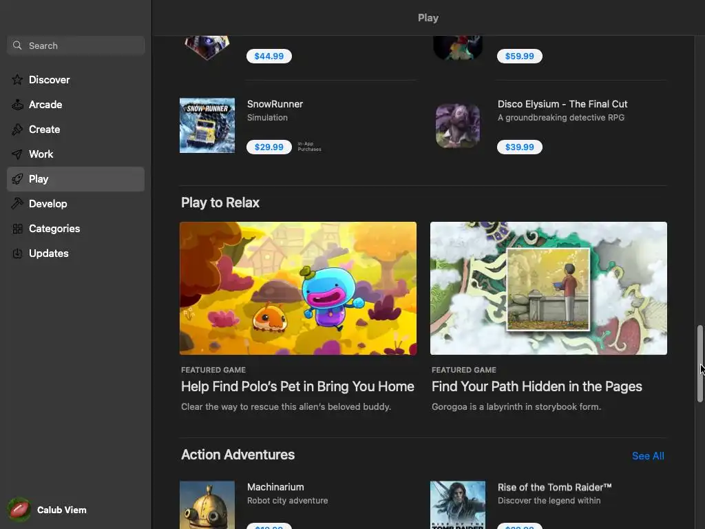
Task: Click the $44.99 price button
Action: (269, 56)
